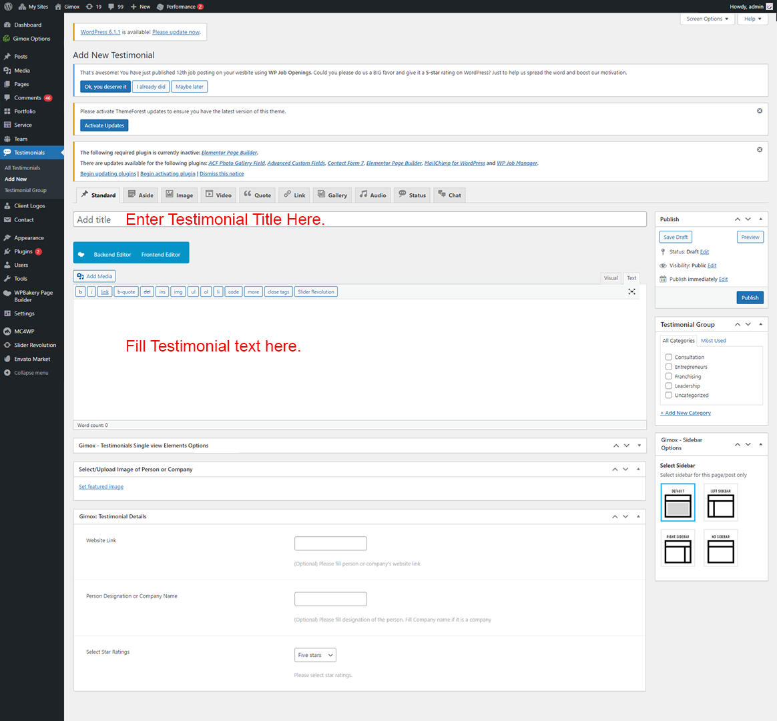Tick the Franchising testimonial group
This screenshot has height=721, width=777.
point(668,376)
